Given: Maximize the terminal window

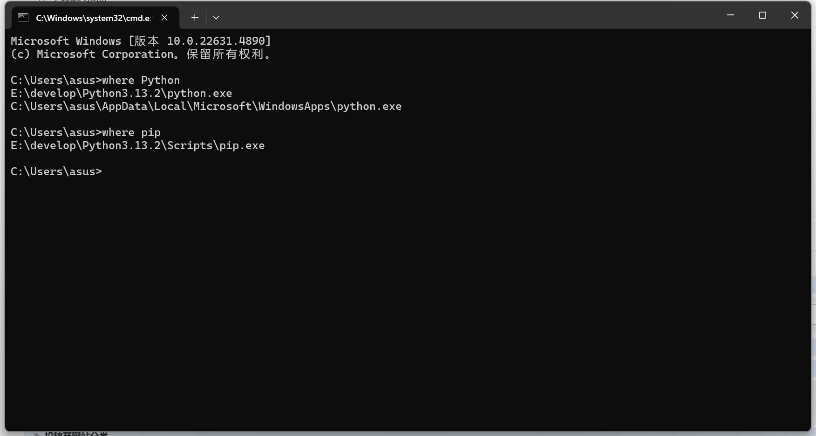Looking at the screenshot, I should [x=762, y=15].
